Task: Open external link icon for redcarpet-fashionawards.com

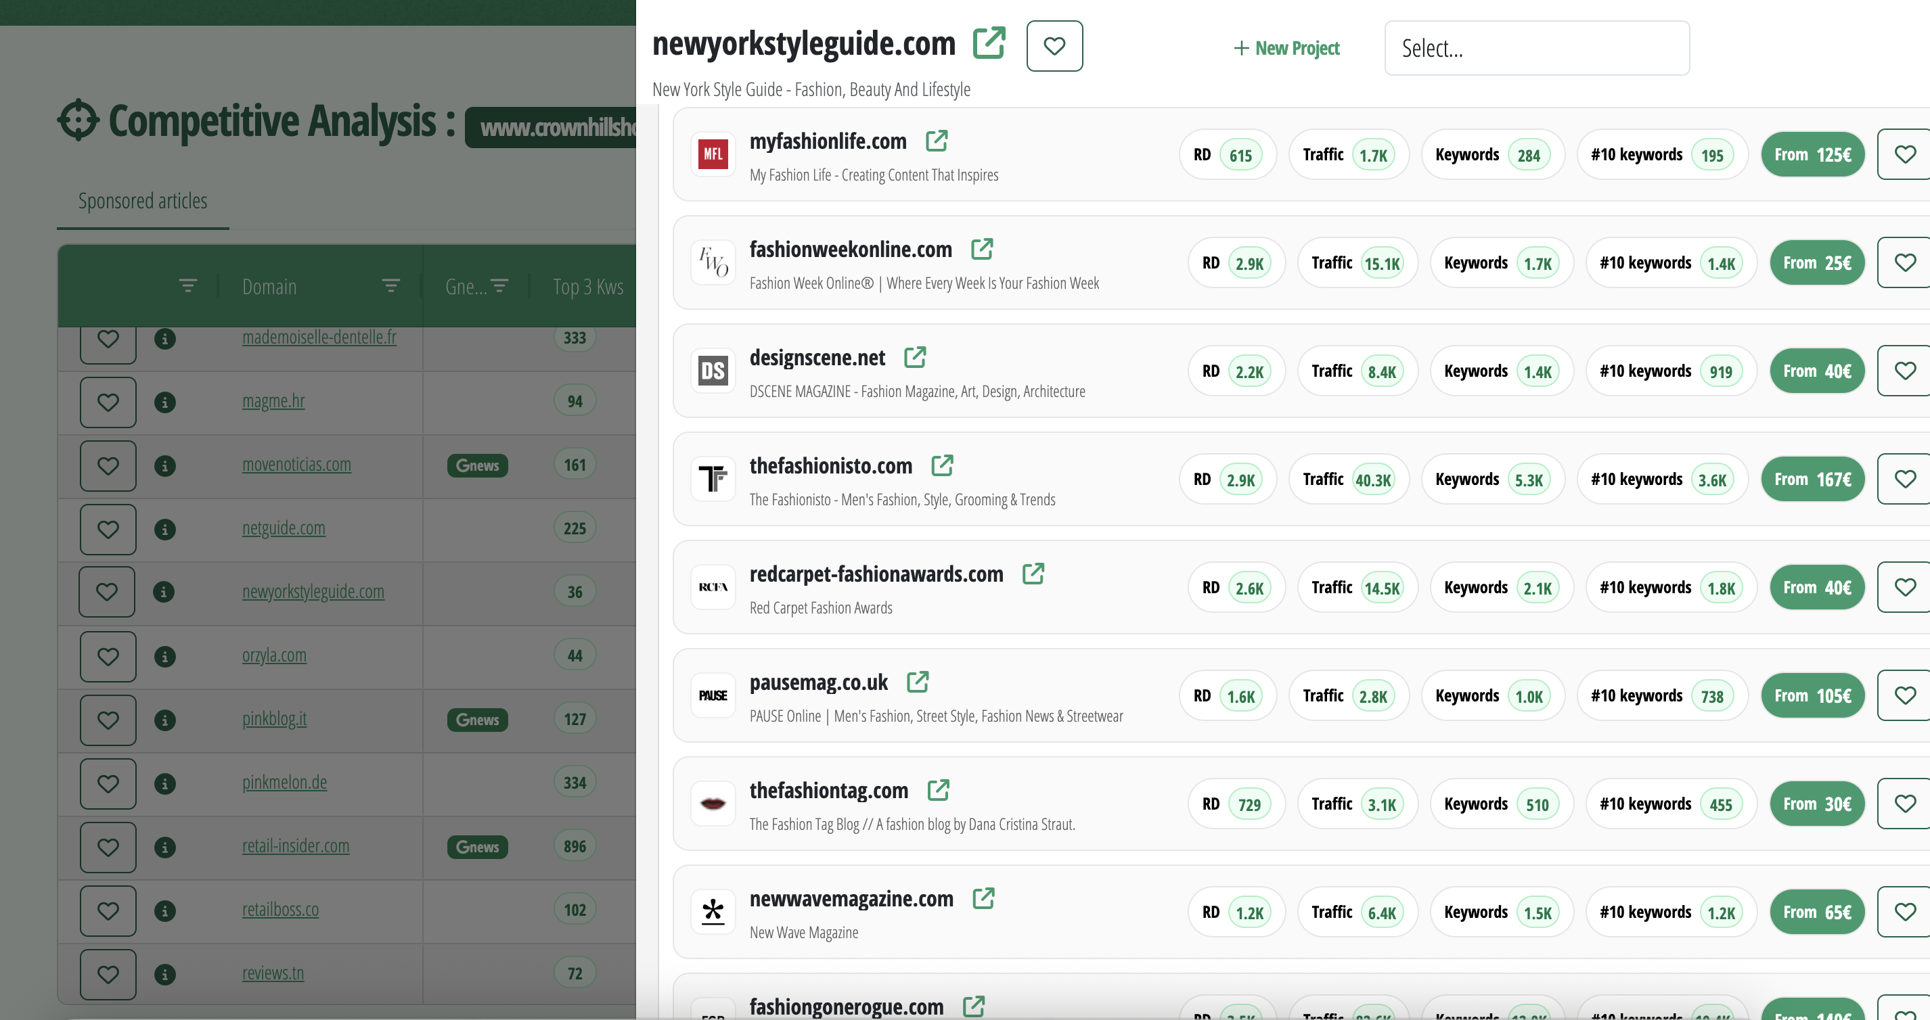Action: (x=1033, y=574)
